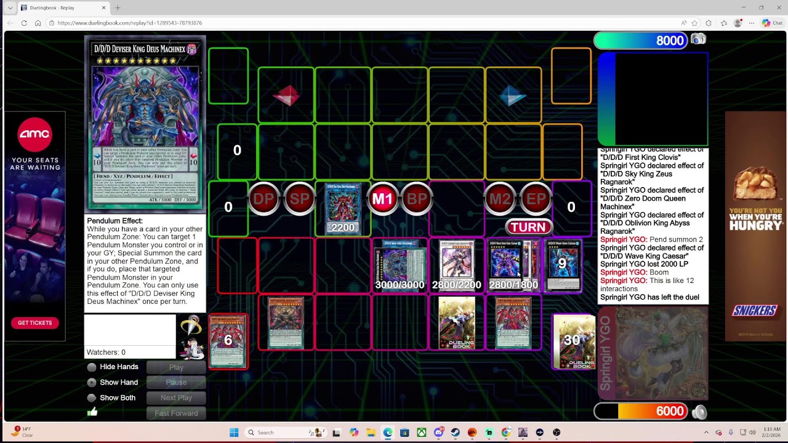
Task: Click the browser profile avatar icon
Action: point(738,23)
